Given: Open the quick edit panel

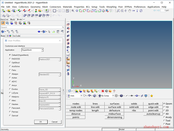Looking at the screenshot, I should [153, 104].
